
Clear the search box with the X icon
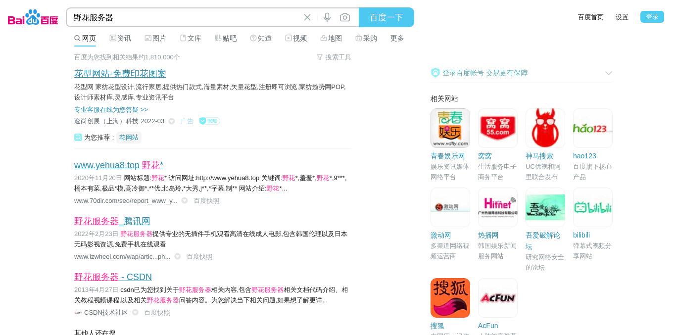[307, 17]
